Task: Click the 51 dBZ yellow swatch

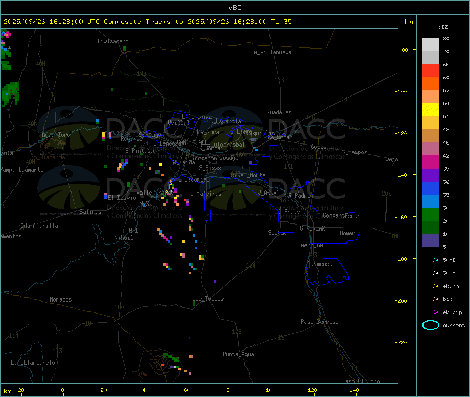Action: (430, 110)
